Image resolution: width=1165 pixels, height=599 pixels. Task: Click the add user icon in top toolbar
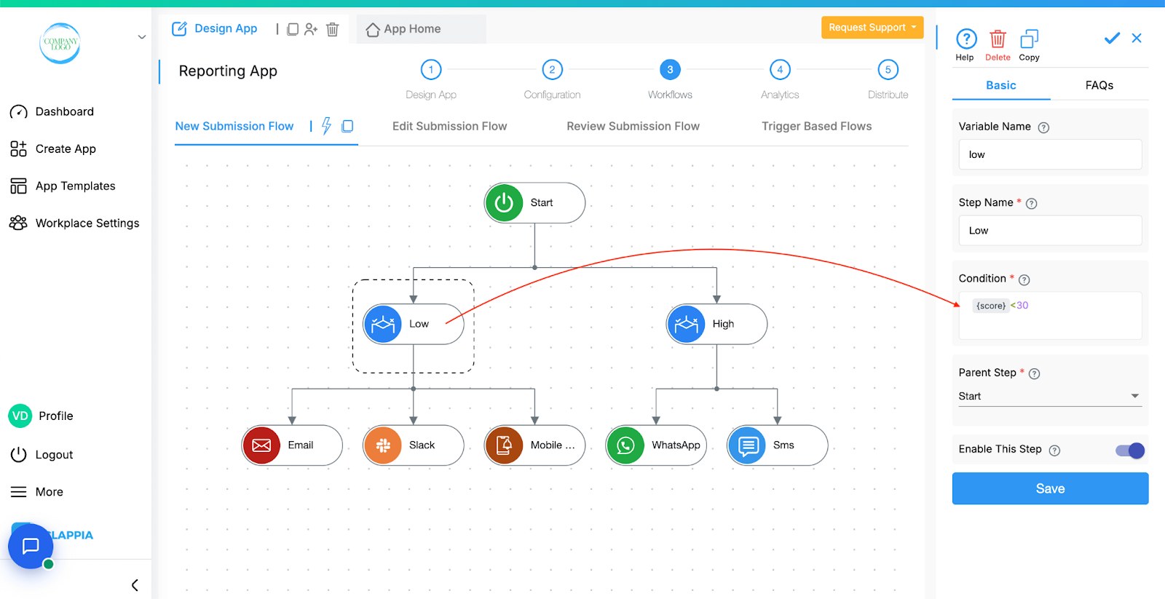pyautogui.click(x=312, y=29)
